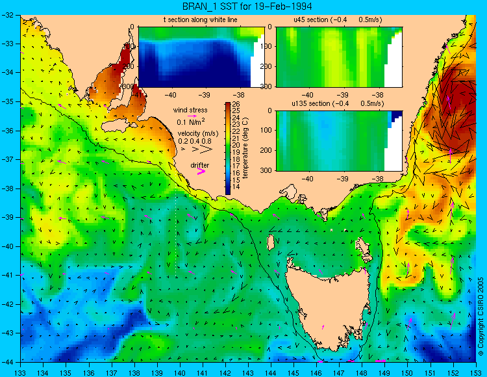Click the colorbar value 20

(x=236, y=145)
